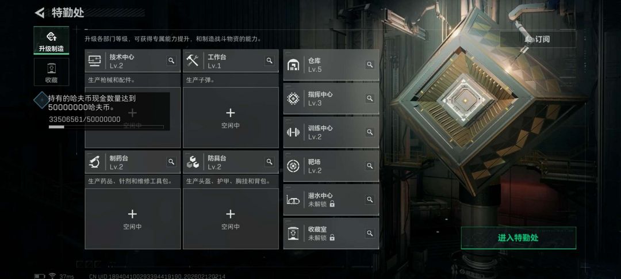Open magnifier details for 技术中心
This screenshot has width=621, height=279.
tap(171, 60)
